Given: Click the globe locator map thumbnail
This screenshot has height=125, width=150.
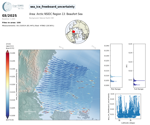Looking at the screenshot, I should tap(77, 32).
